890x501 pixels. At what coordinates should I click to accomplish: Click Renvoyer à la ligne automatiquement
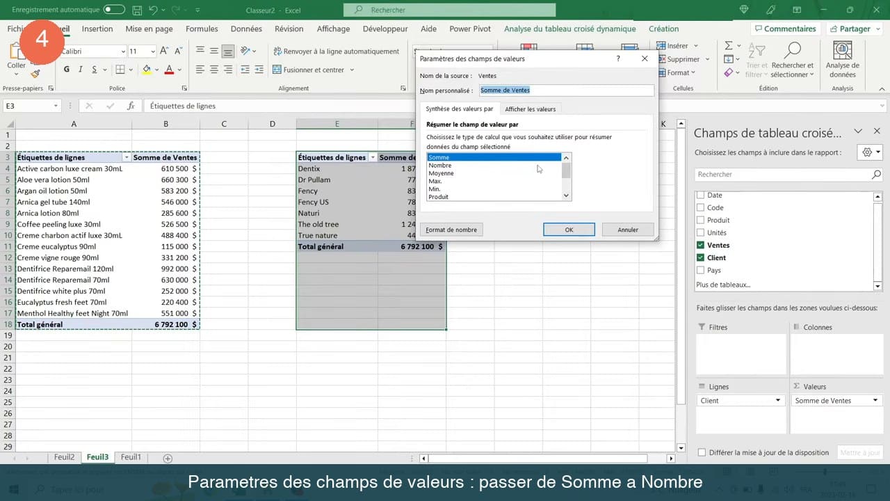pyautogui.click(x=337, y=51)
